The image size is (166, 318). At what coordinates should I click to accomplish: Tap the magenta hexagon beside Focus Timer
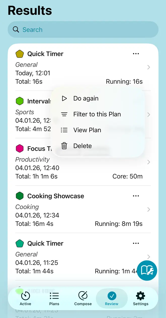click(x=20, y=148)
